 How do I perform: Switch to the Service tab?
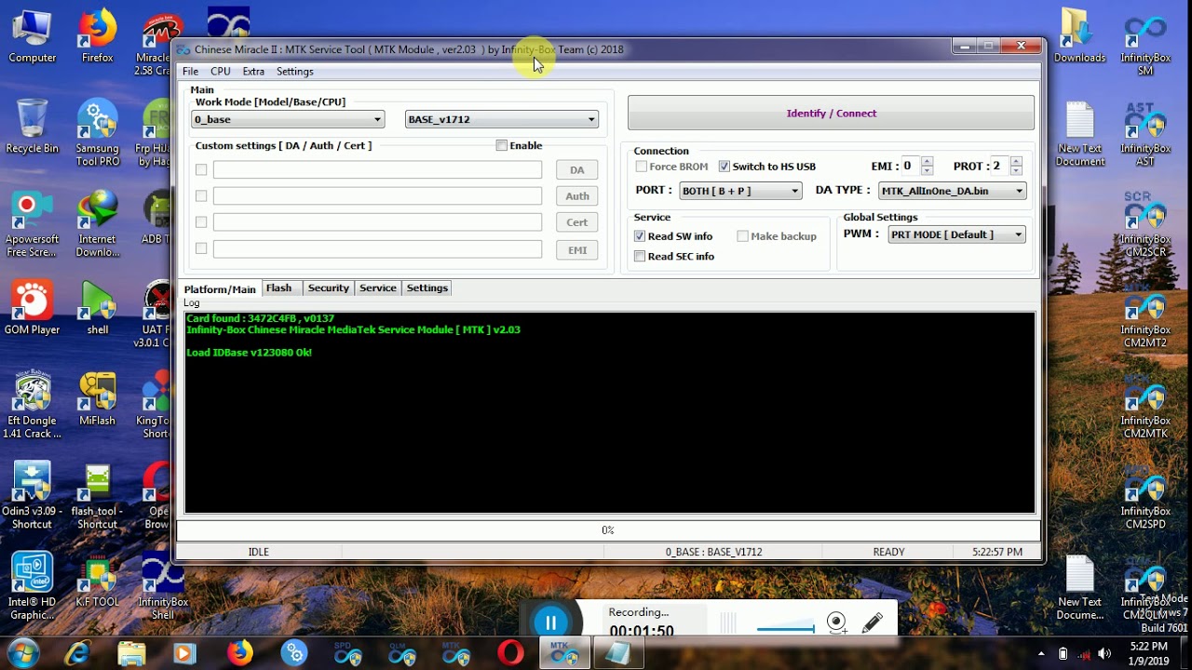pyautogui.click(x=378, y=288)
